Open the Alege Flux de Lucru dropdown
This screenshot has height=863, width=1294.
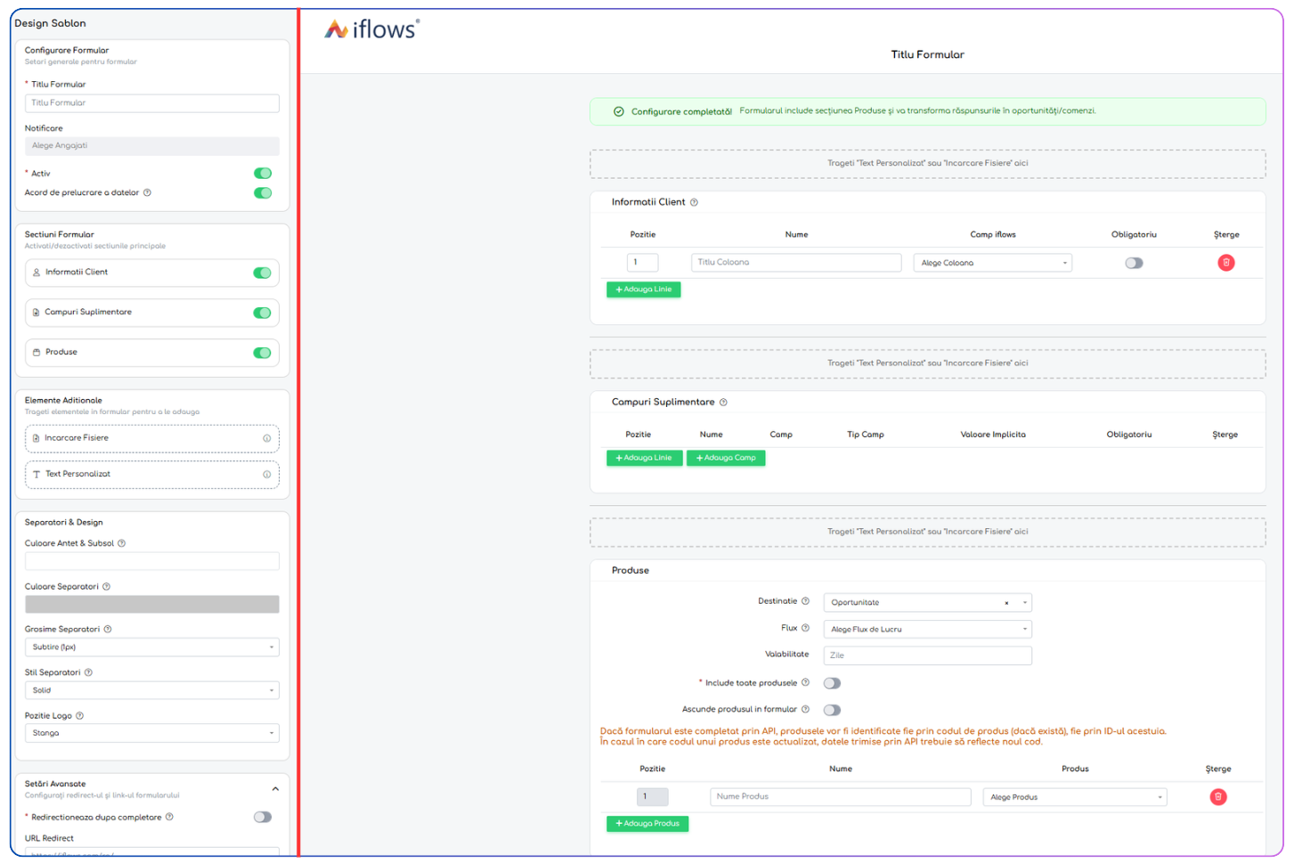point(927,630)
